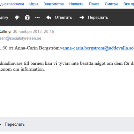The image size is (134, 134).
Task: Open the Одноклассники portal link
Action: [12, 4]
